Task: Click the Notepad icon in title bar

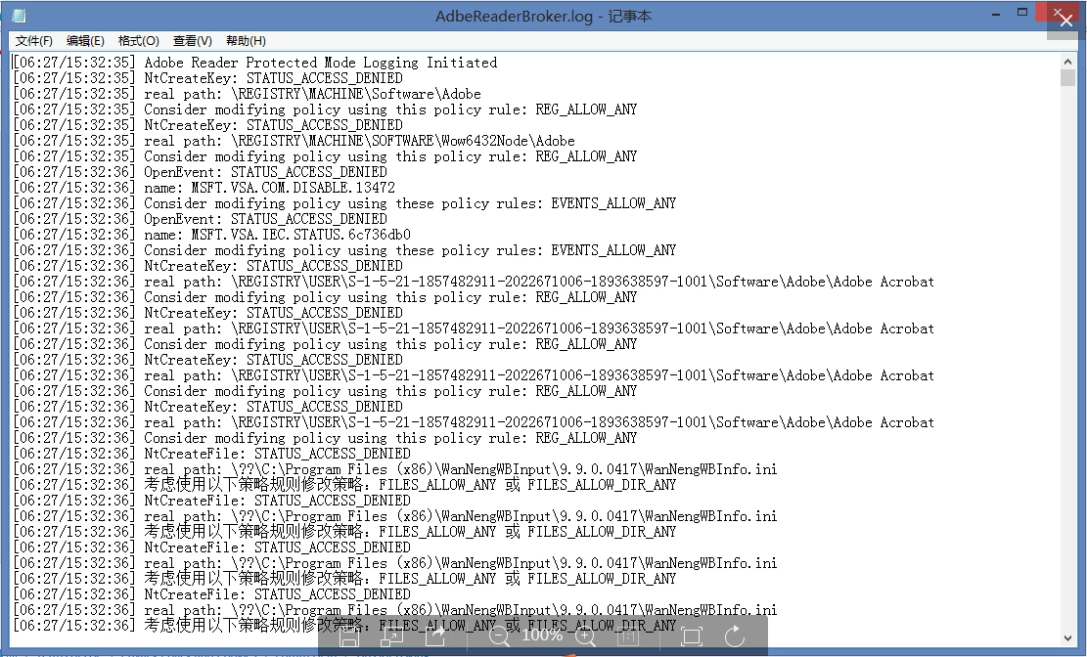Action: (19, 16)
